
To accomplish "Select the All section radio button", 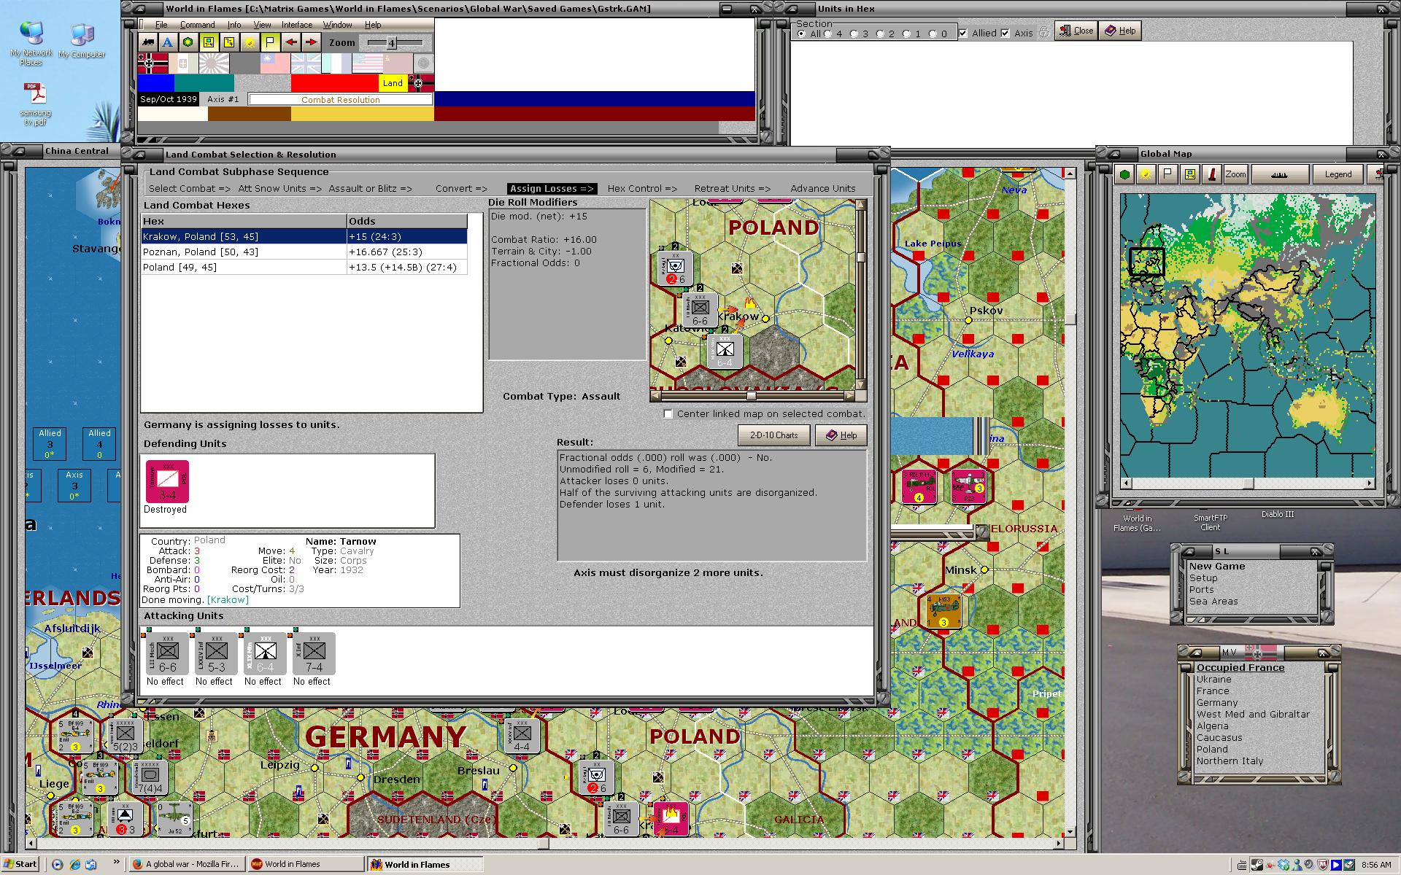I will point(801,34).
